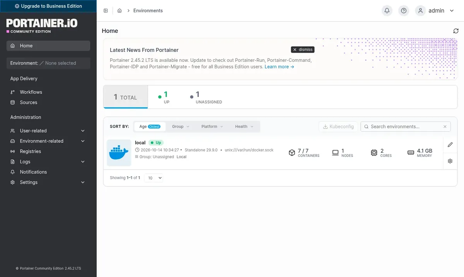Click the Notifications bell icon in sidebar
This screenshot has width=464, height=277.
tap(13, 172)
